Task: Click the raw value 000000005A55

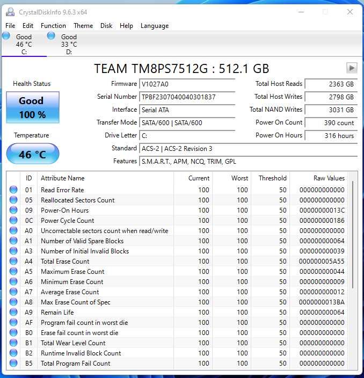Action: tap(322, 261)
